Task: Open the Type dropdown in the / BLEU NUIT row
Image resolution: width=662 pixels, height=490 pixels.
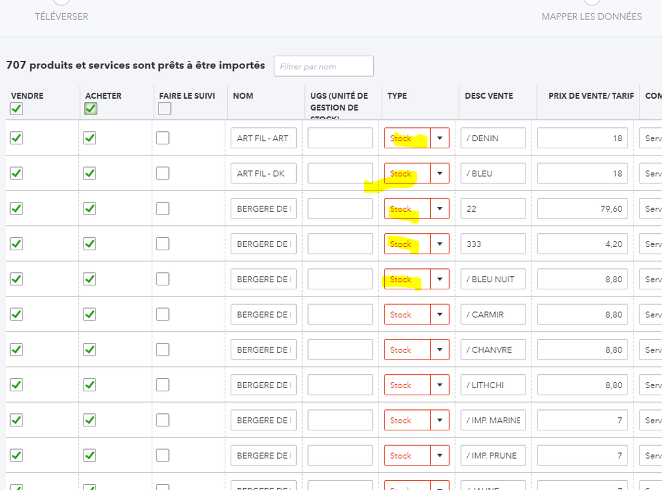Action: point(439,279)
